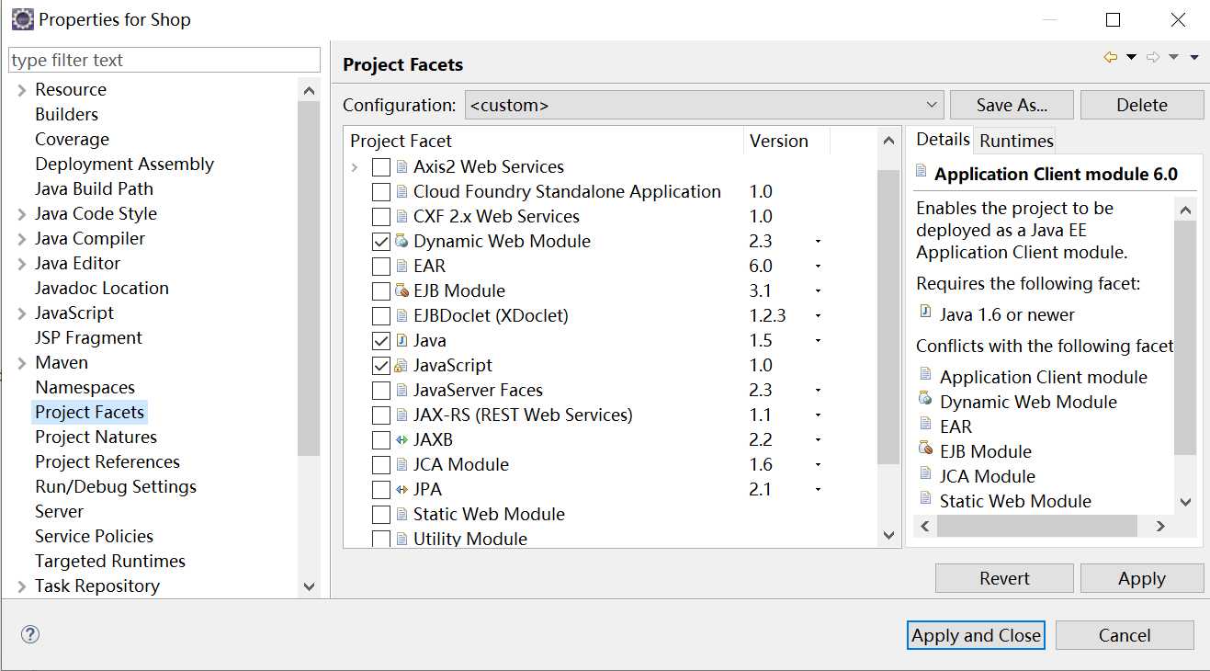Screen dimensions: 1210x671
Task: Click the help question mark icon
Action: click(30, 634)
